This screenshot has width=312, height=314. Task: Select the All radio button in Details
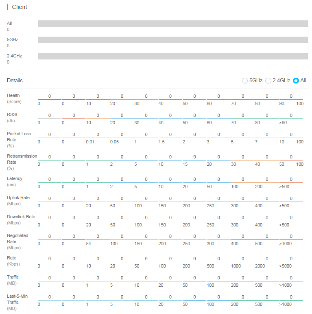click(296, 81)
